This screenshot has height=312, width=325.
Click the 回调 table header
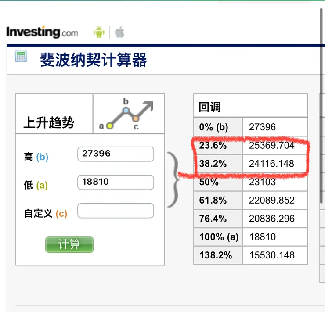(x=210, y=107)
